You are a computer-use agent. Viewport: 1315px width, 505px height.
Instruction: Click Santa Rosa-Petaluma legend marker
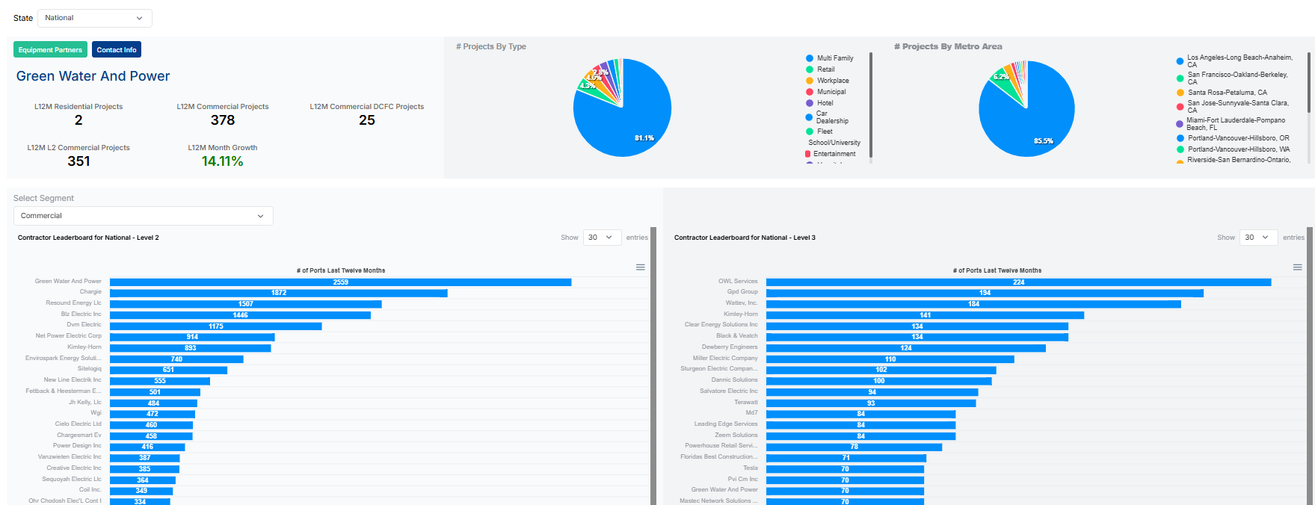(x=1180, y=93)
